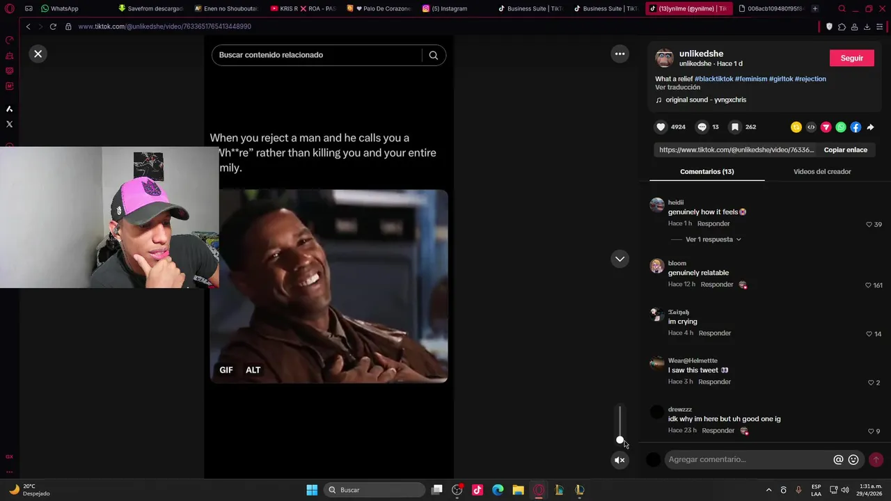The image size is (891, 501).
Task: Open Opera tab search magnifier
Action: (x=842, y=8)
